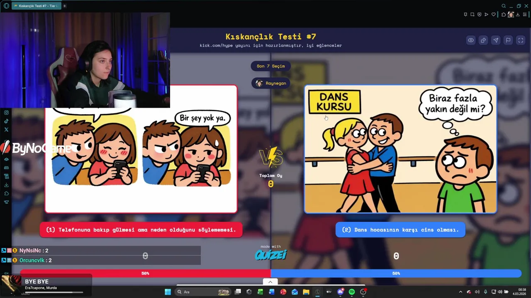Viewport: 531px width, 298px height.
Task: Click the scroll/history icon in browser sidebar
Action: 6,176
